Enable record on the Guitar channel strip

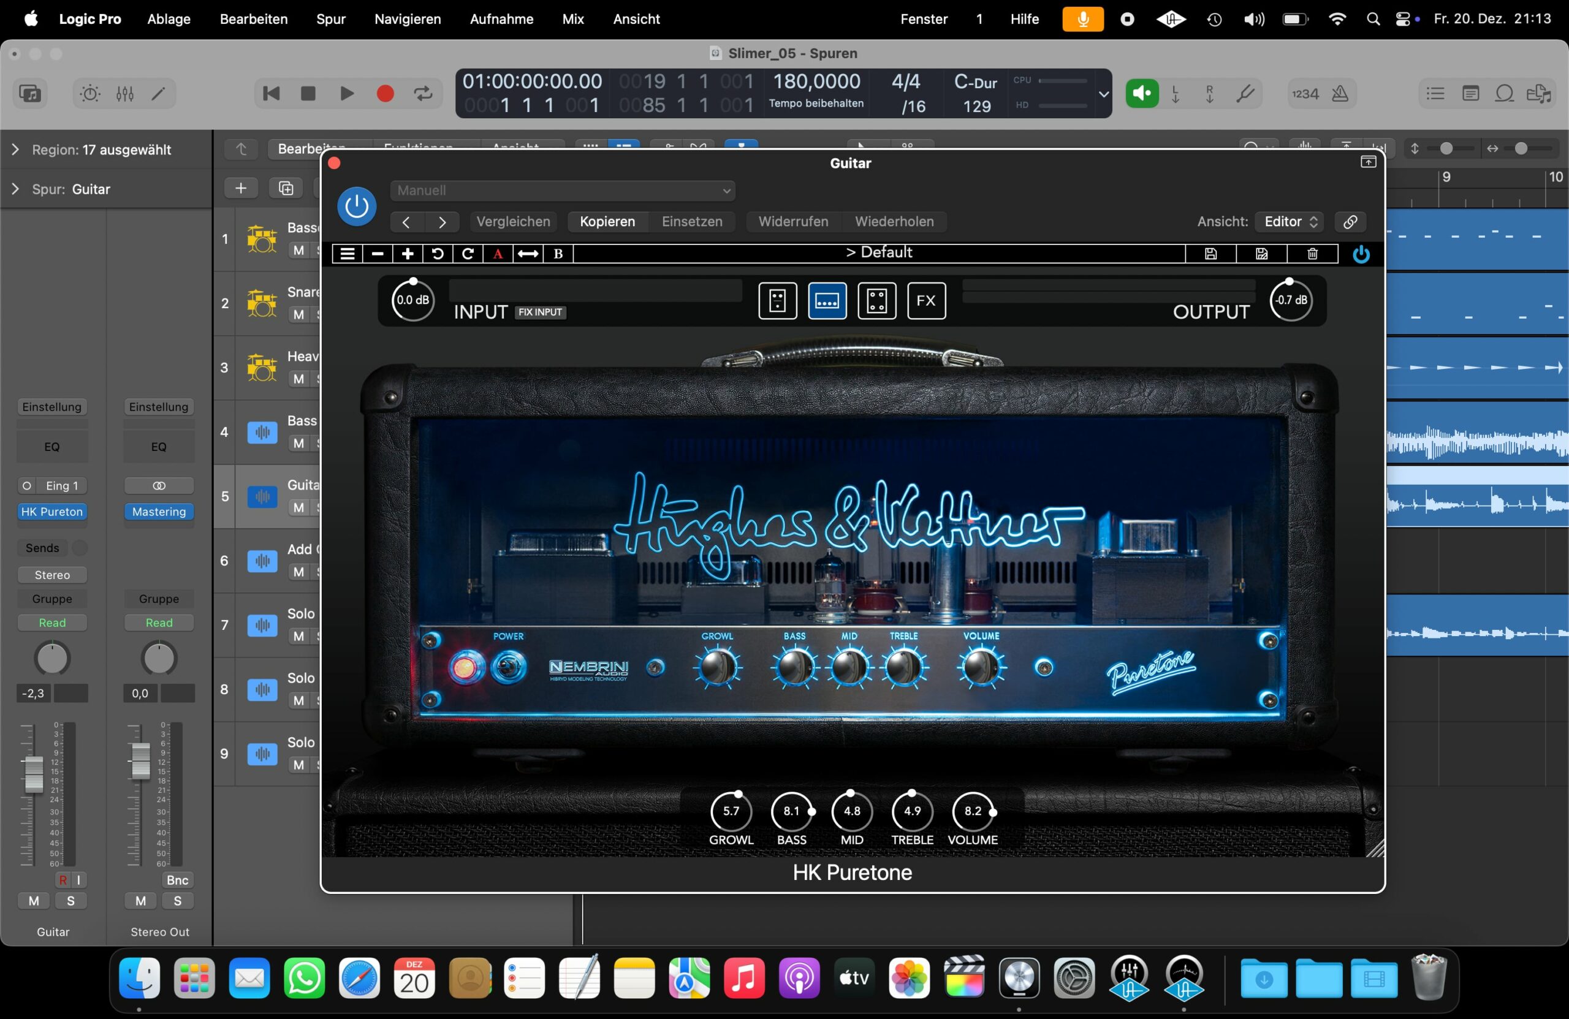coord(63,880)
